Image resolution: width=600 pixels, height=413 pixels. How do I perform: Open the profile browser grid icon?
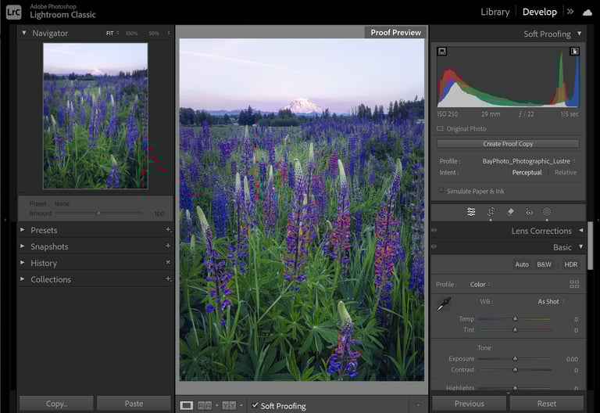coord(574,285)
